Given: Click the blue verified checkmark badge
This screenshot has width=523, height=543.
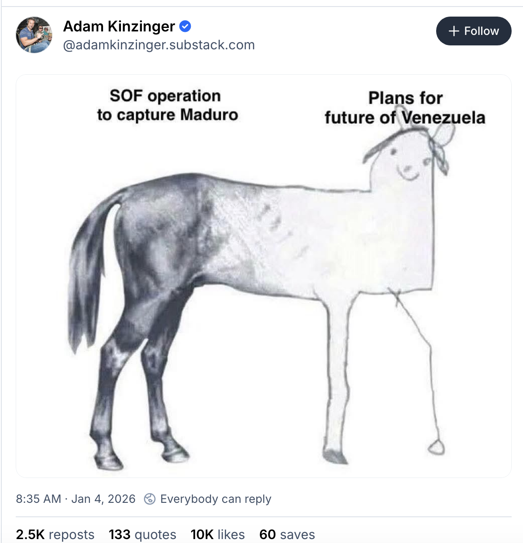Looking at the screenshot, I should [x=185, y=27].
